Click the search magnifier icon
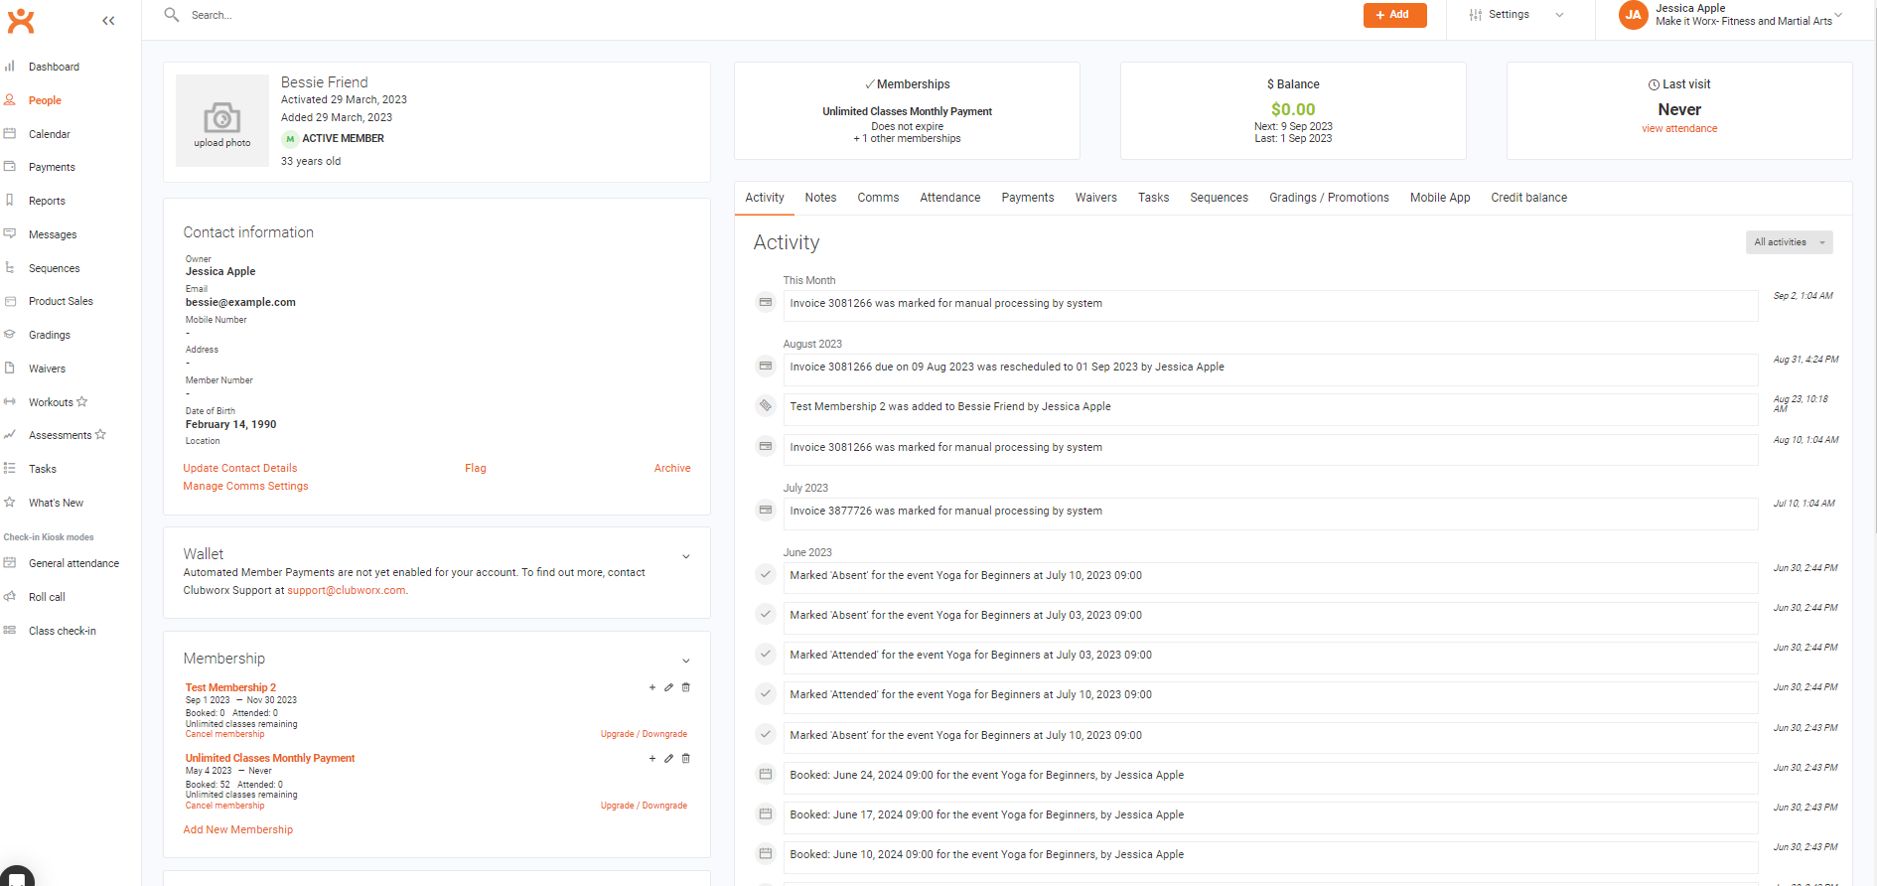Image resolution: width=1877 pixels, height=886 pixels. [x=172, y=15]
